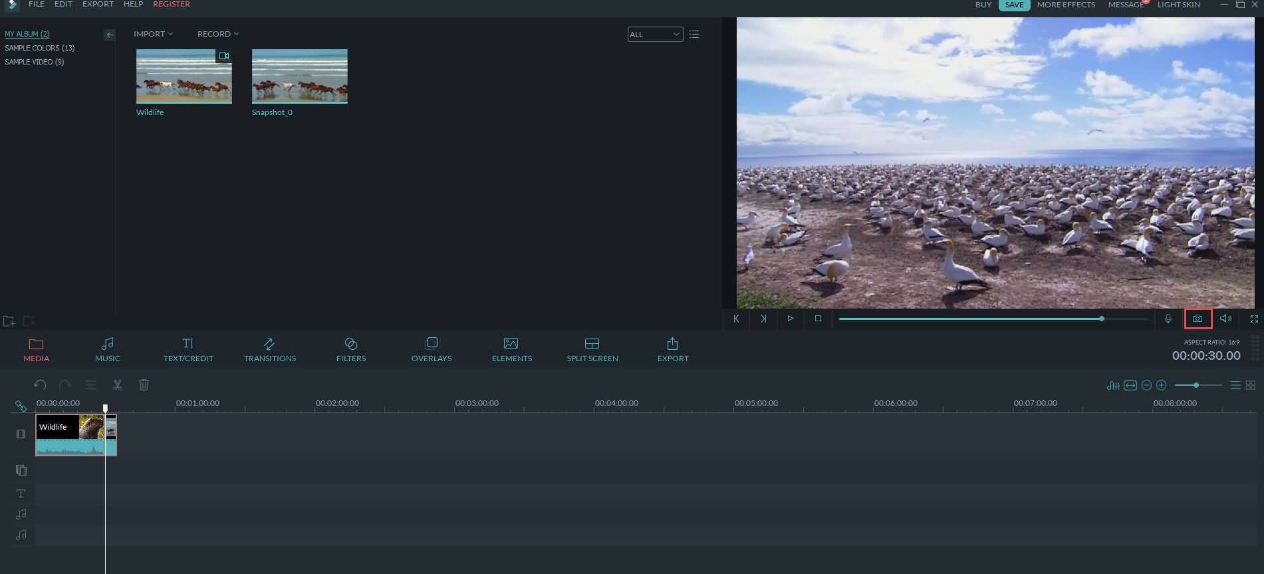Screen dimensions: 1264x574
Task: Add a new folder with the folder-plus icon
Action: click(9, 321)
